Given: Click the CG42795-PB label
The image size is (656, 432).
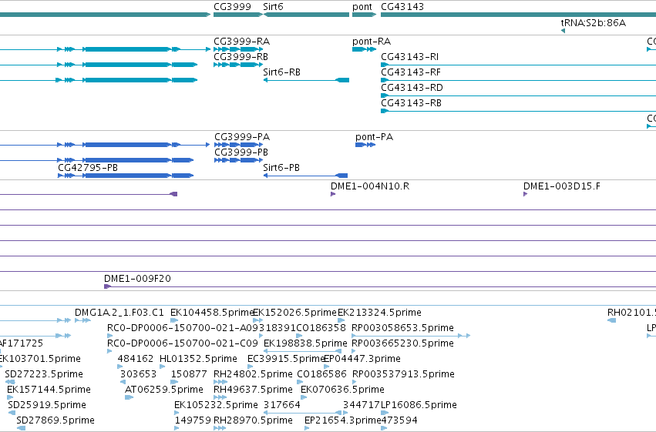Looking at the screenshot, I should 88,168.
